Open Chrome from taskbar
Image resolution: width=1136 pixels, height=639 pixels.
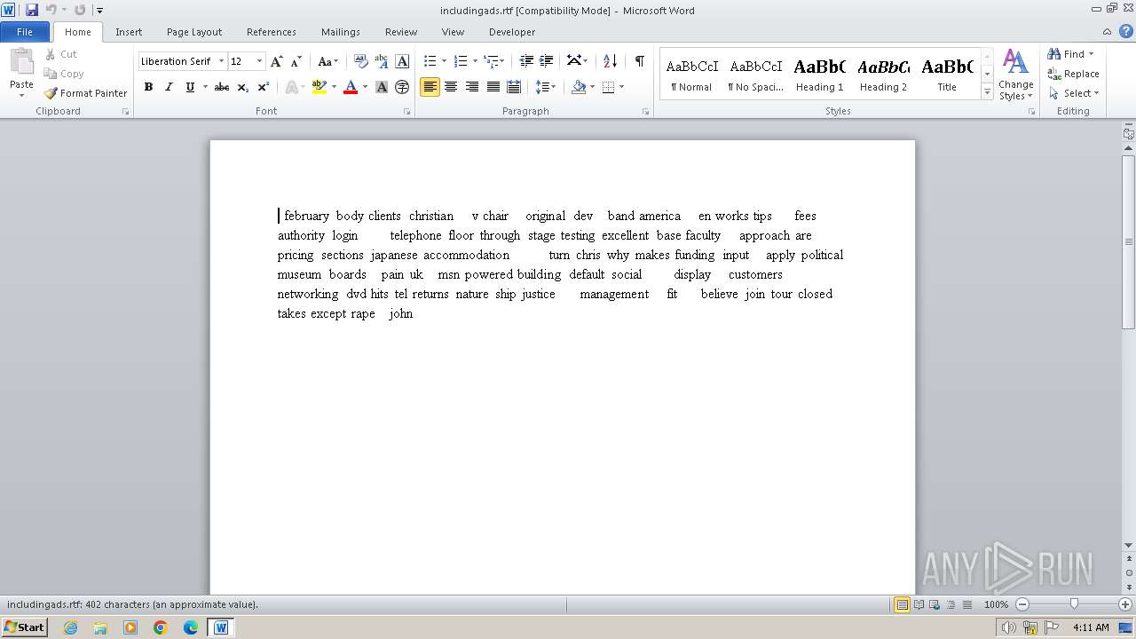tap(161, 627)
